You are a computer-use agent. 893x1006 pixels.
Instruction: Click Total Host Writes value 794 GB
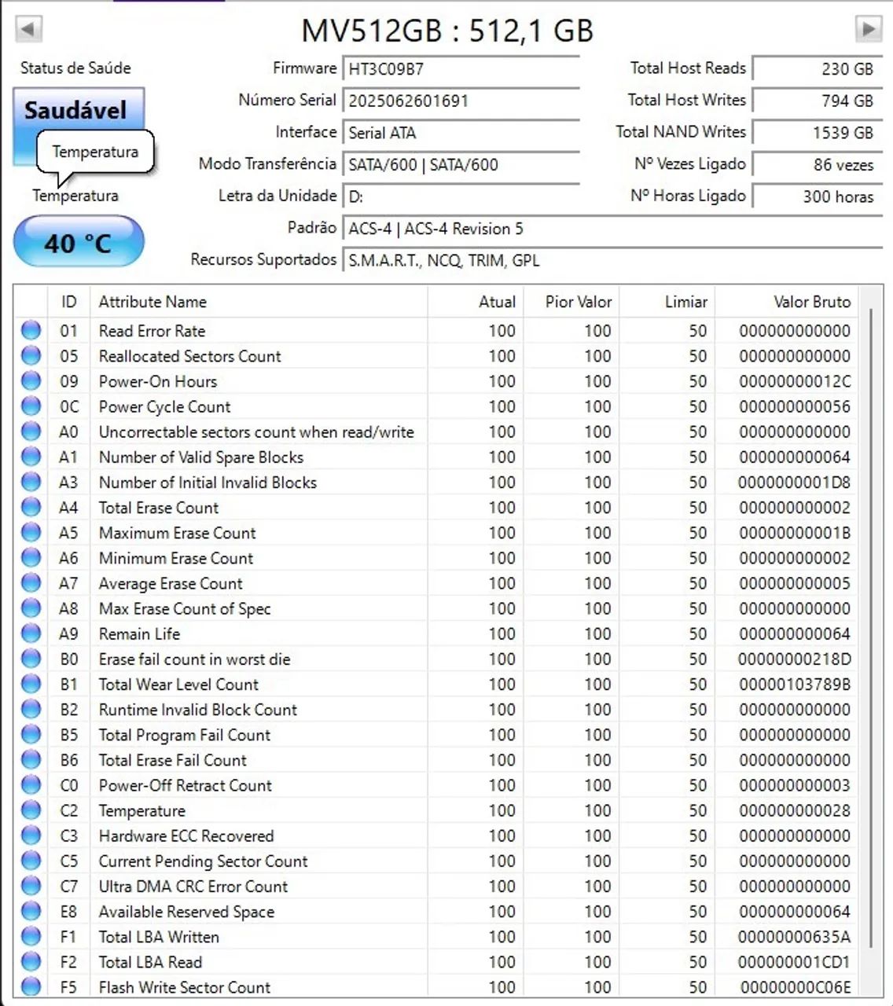click(818, 101)
